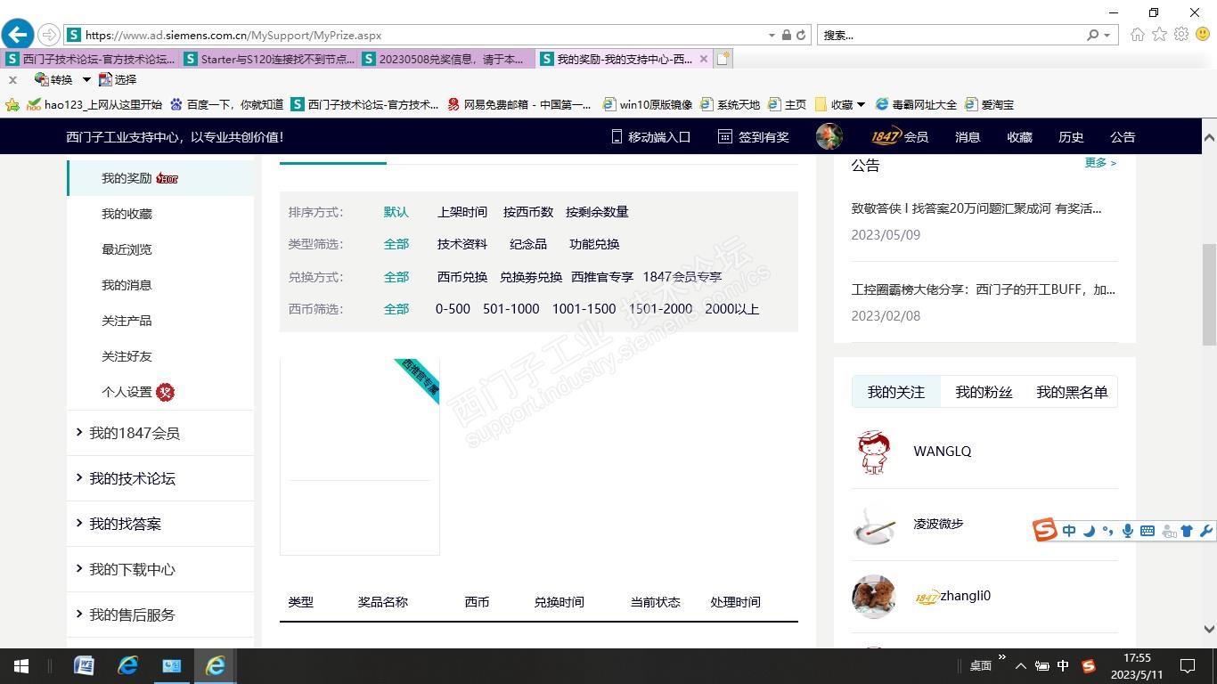The width and height of the screenshot is (1217, 684).
Task: Select 全部 in the 兑换方式 row
Action: 396,277
